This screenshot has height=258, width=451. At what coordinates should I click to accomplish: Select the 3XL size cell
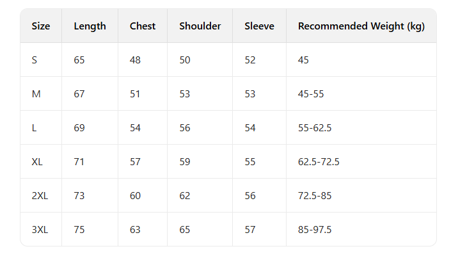(x=40, y=230)
